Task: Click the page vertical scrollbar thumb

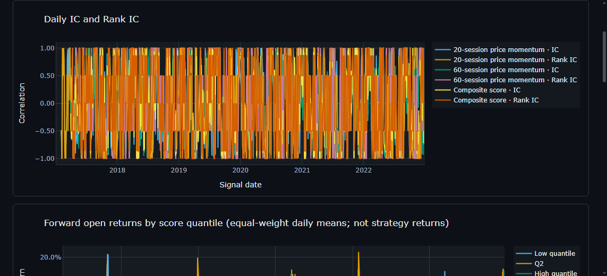Action: (604, 56)
